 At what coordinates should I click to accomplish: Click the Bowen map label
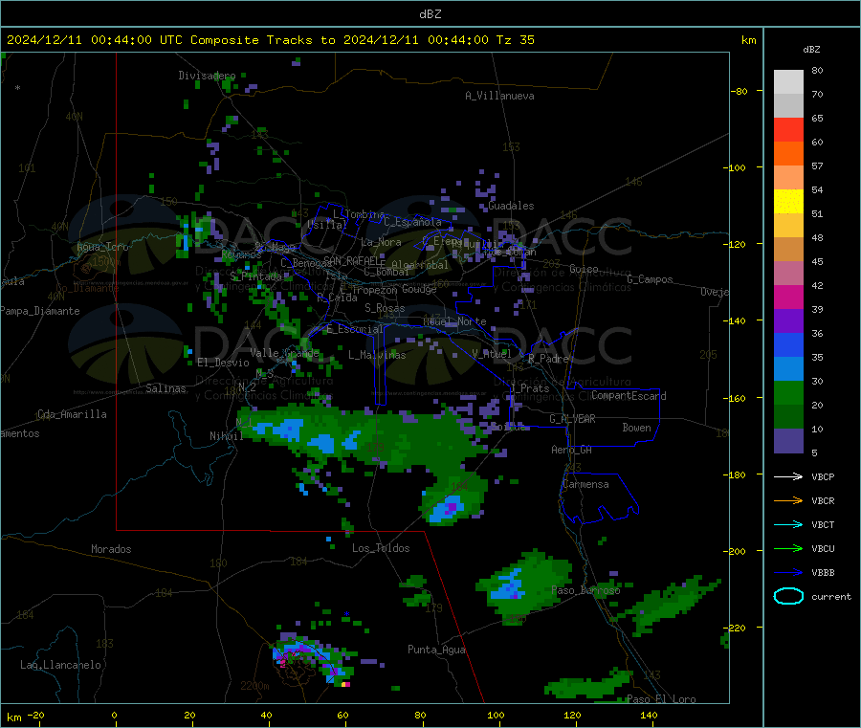[x=636, y=428]
